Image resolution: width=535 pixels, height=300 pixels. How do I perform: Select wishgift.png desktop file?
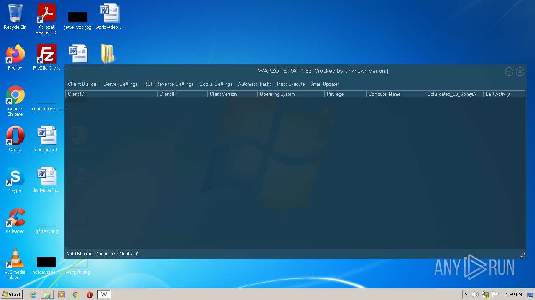(x=78, y=267)
